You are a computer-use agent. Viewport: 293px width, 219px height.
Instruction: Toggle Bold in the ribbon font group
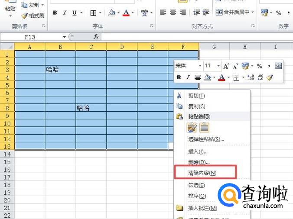pyautogui.click(x=55, y=13)
